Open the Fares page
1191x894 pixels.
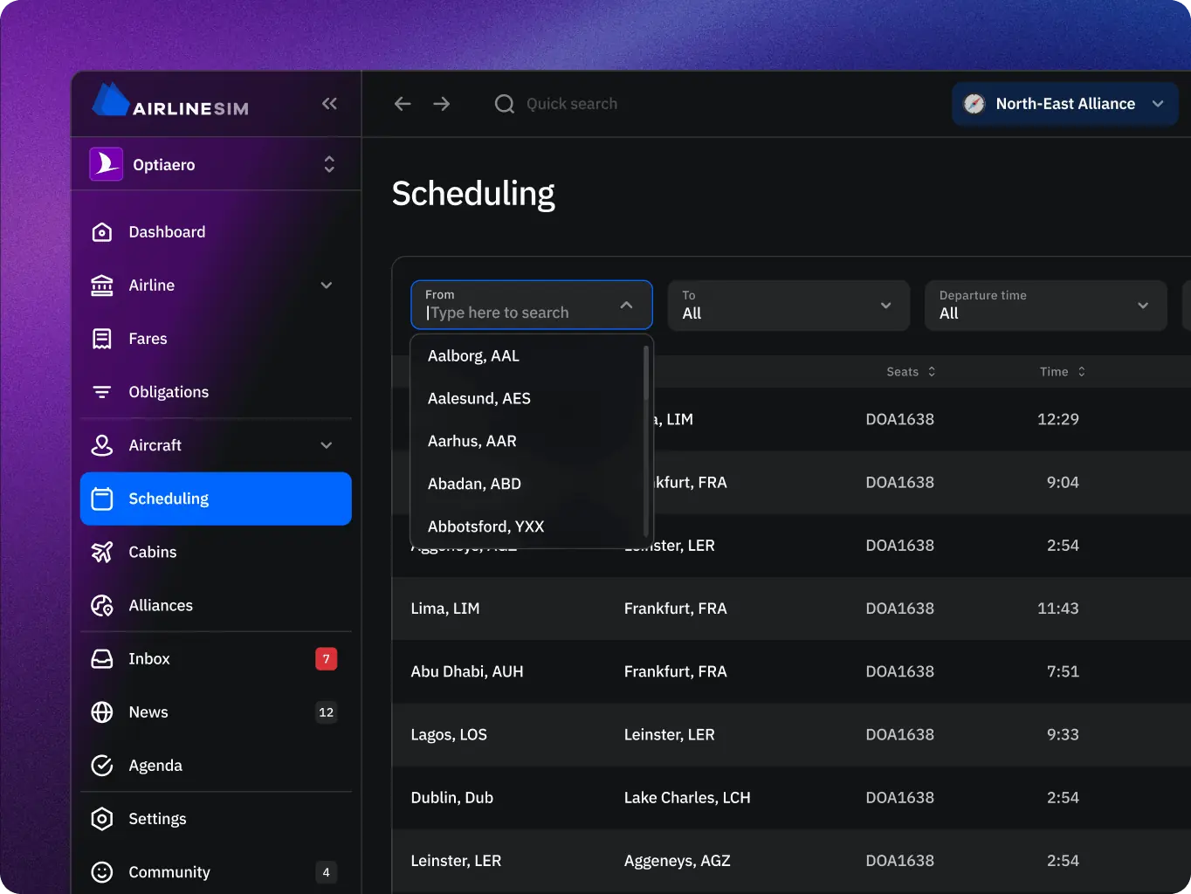[x=148, y=339]
